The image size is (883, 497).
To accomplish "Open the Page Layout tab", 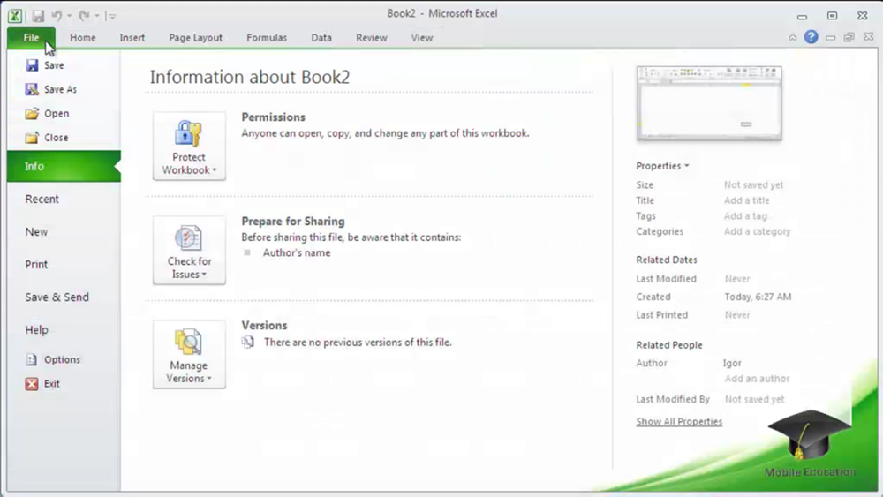I will pyautogui.click(x=195, y=38).
